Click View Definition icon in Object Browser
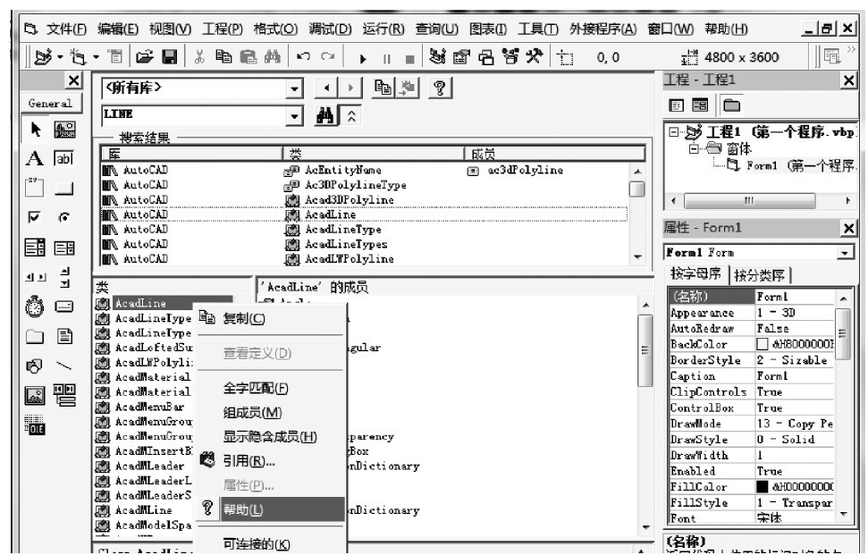This screenshot has width=868, height=555. coord(408,88)
